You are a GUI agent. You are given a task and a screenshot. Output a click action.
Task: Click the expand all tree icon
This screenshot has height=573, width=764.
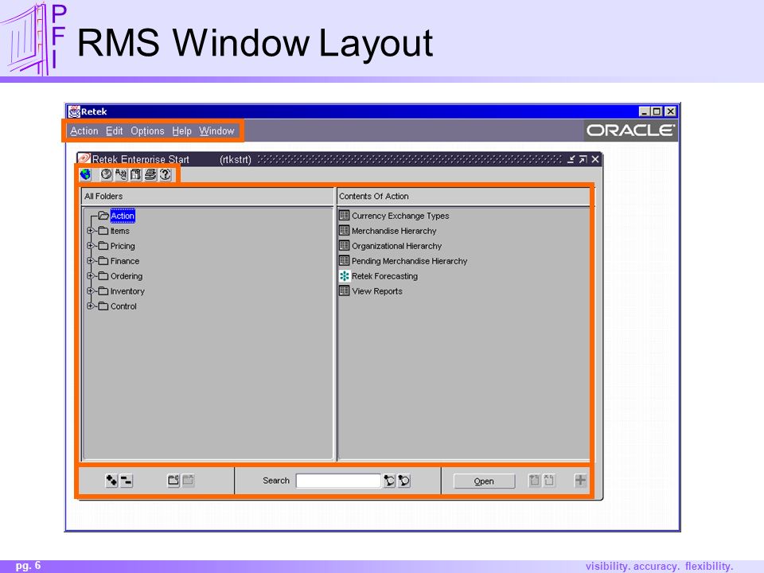111,481
